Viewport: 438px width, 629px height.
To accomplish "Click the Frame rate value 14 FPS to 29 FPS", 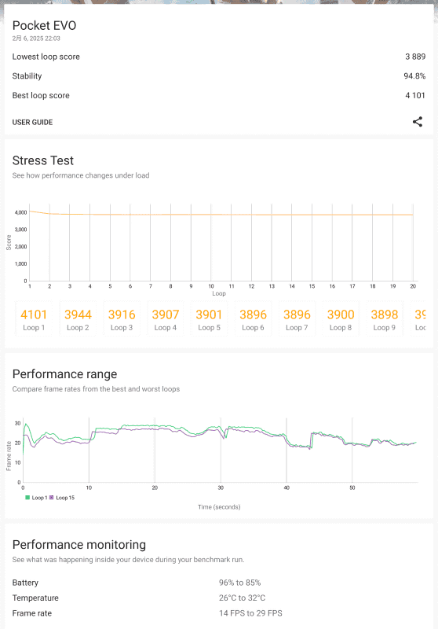I will (x=250, y=613).
